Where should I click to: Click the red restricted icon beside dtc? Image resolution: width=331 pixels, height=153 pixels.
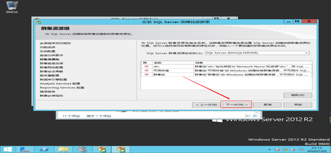coord(146,66)
